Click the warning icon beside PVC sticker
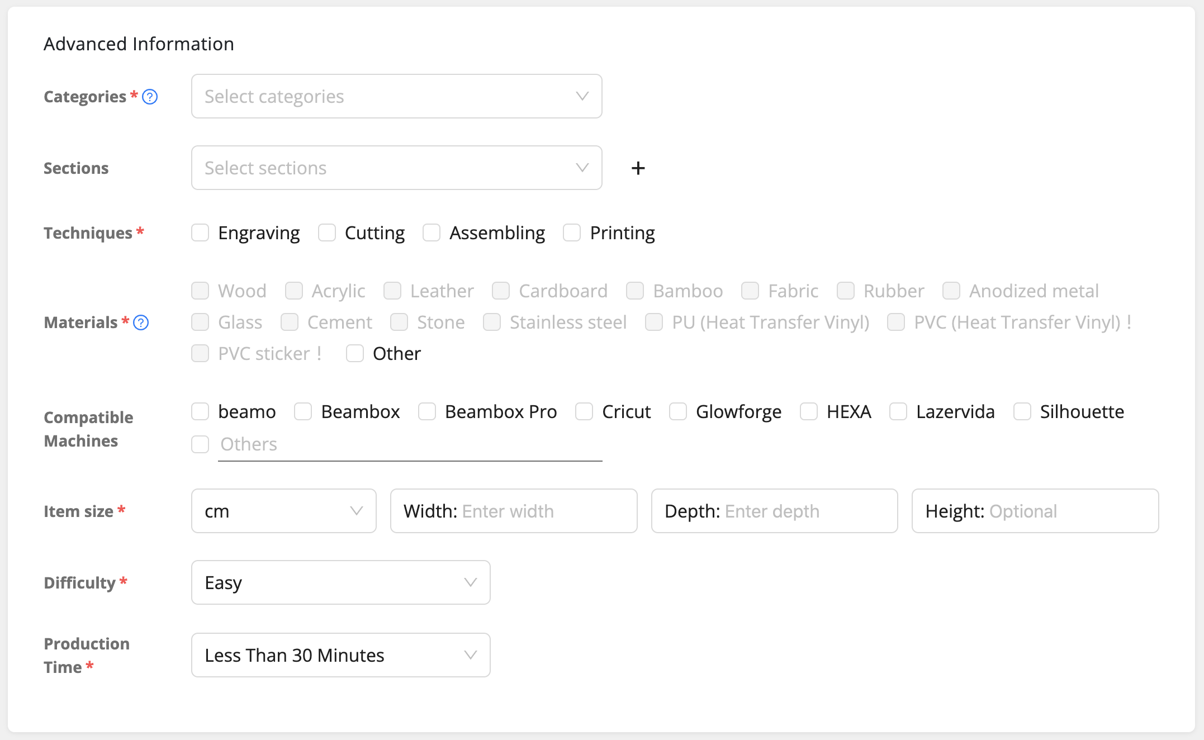Viewport: 1204px width, 740px height. coord(319,353)
